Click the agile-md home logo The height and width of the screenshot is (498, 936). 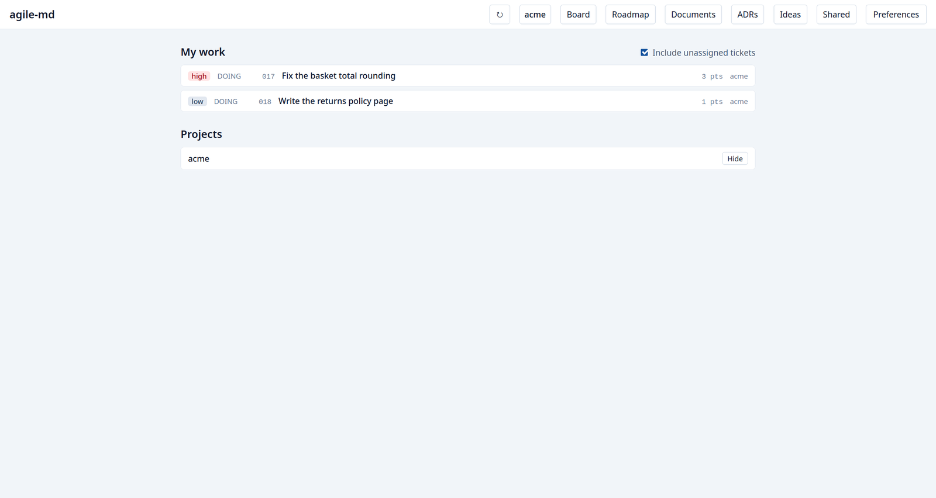pyautogui.click(x=32, y=15)
